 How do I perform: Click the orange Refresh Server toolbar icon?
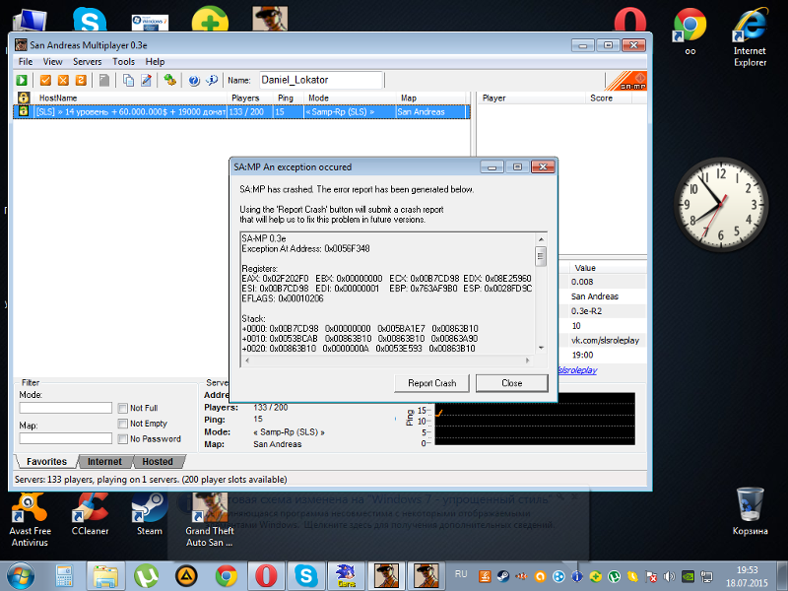pos(81,81)
